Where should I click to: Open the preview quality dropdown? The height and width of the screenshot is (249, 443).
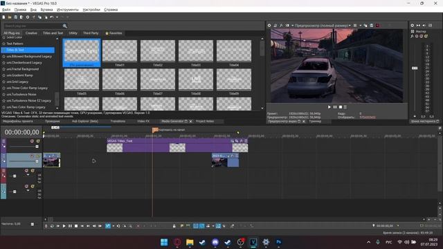click(322, 26)
